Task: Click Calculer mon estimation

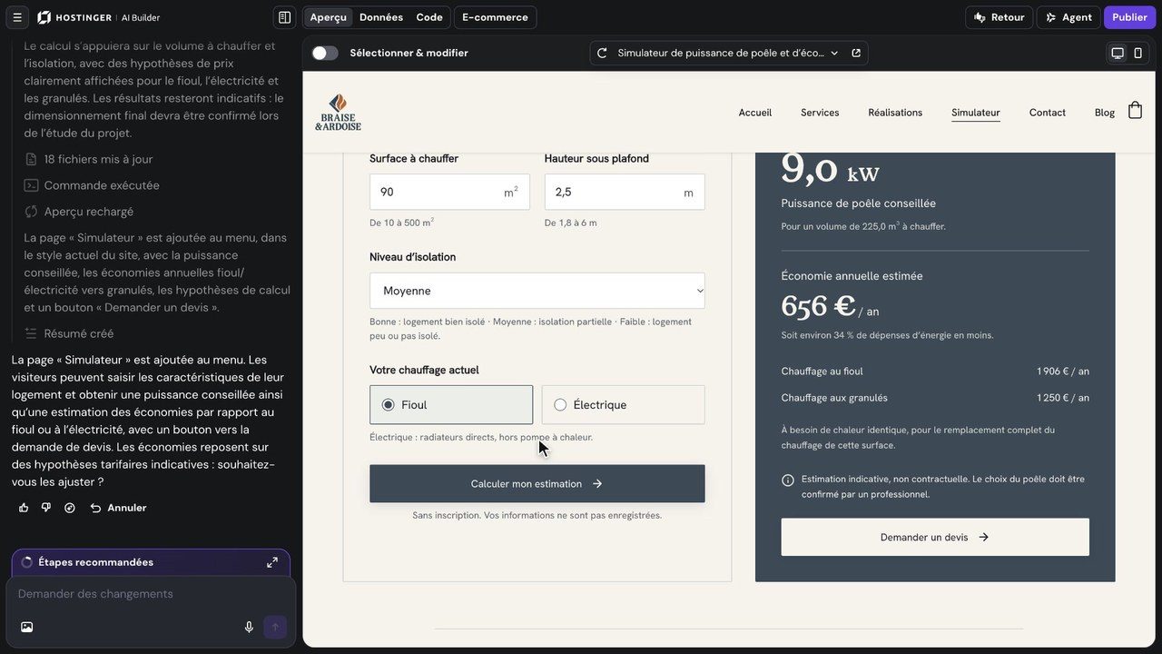Action: click(537, 484)
